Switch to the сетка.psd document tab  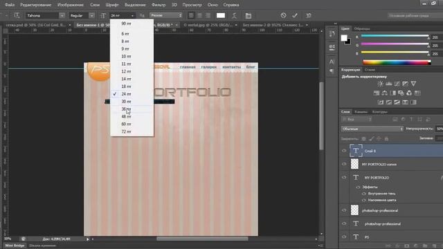pos(35,25)
